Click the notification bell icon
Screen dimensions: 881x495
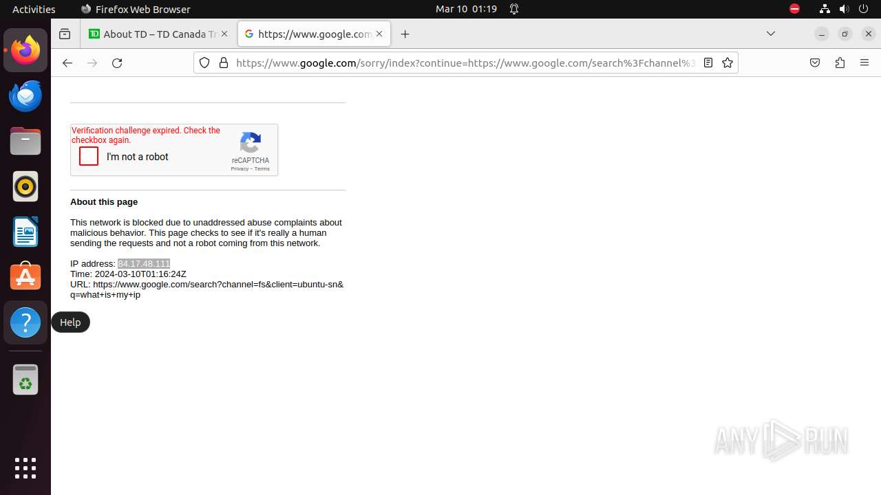pos(514,9)
